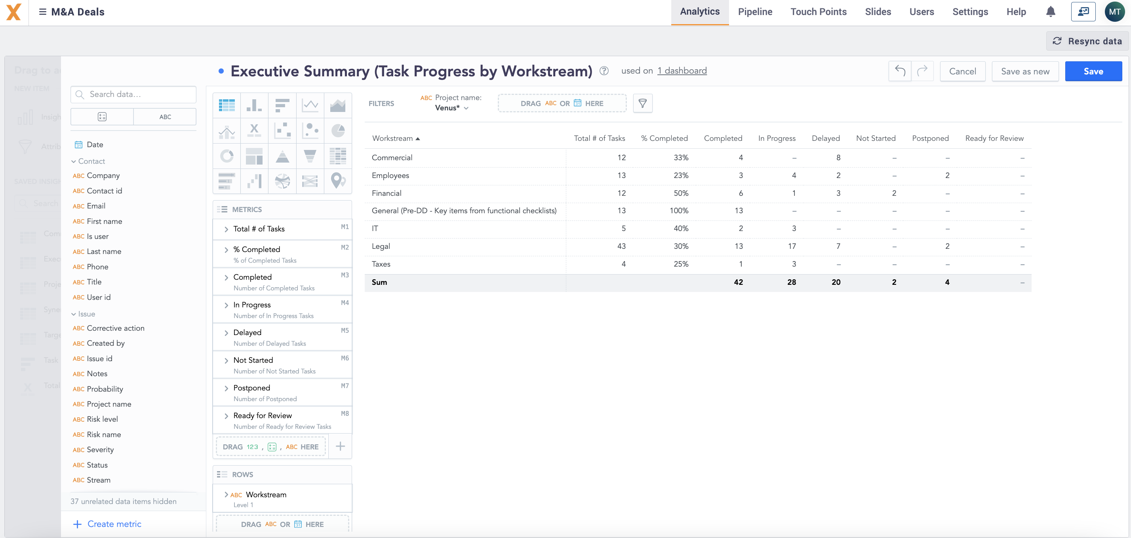
Task: Choose the Scatter plot visualization
Action: point(282,131)
